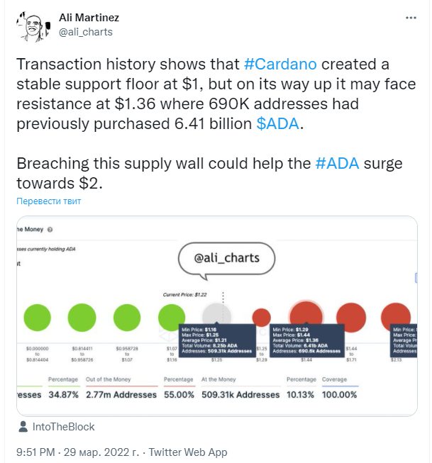This screenshot has width=432, height=463.
Task: Open the Ali Martinez display name
Action: [x=89, y=18]
